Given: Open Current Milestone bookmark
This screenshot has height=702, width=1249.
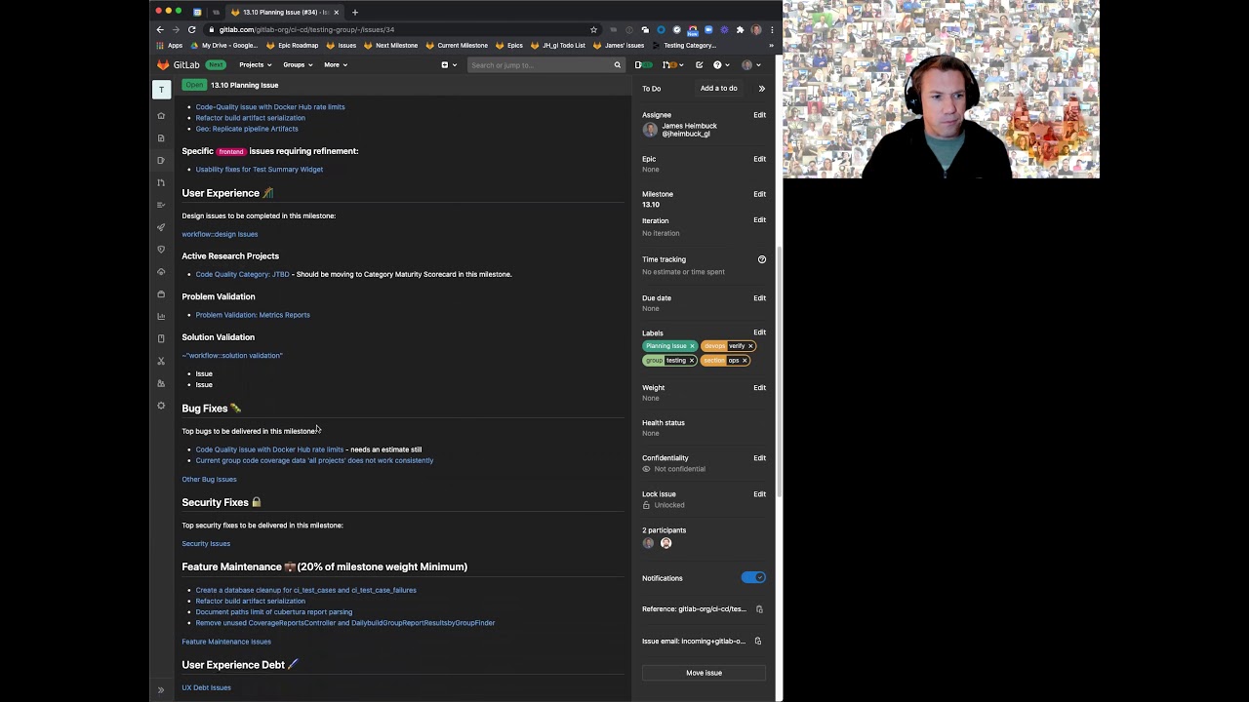Looking at the screenshot, I should [x=457, y=46].
